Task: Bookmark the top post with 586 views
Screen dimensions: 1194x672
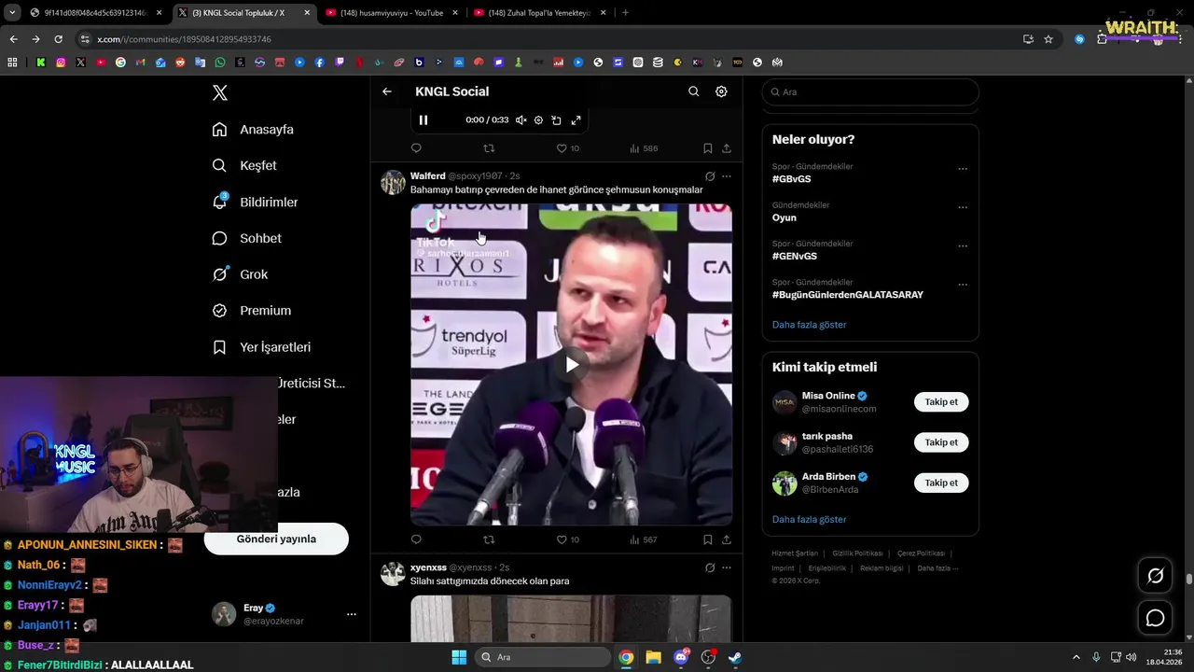Action: coord(707,148)
